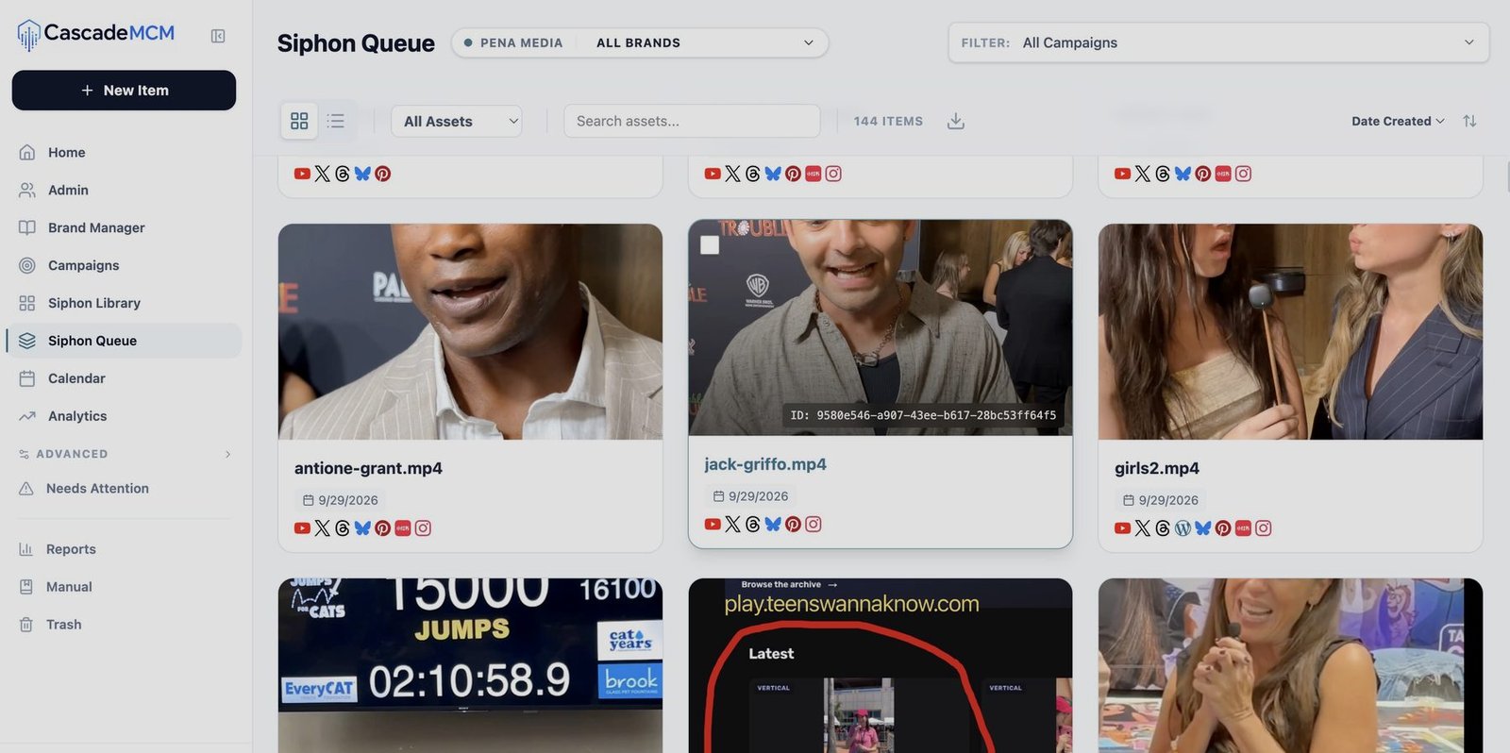Open the Pena Media brand dropdown
Viewport: 1510px width, 753px height.
point(640,42)
